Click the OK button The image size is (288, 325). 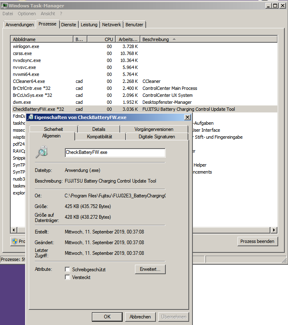107,317
